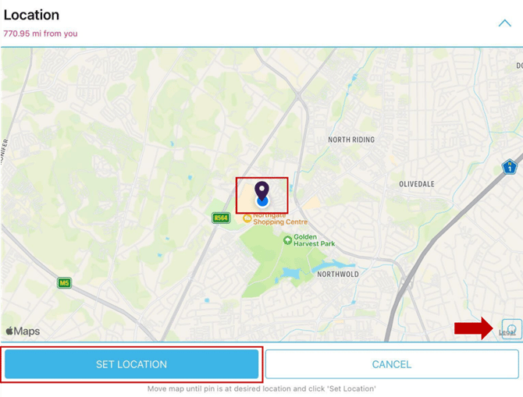Click the Olivedale suburb label
The image size is (523, 397).
click(417, 184)
